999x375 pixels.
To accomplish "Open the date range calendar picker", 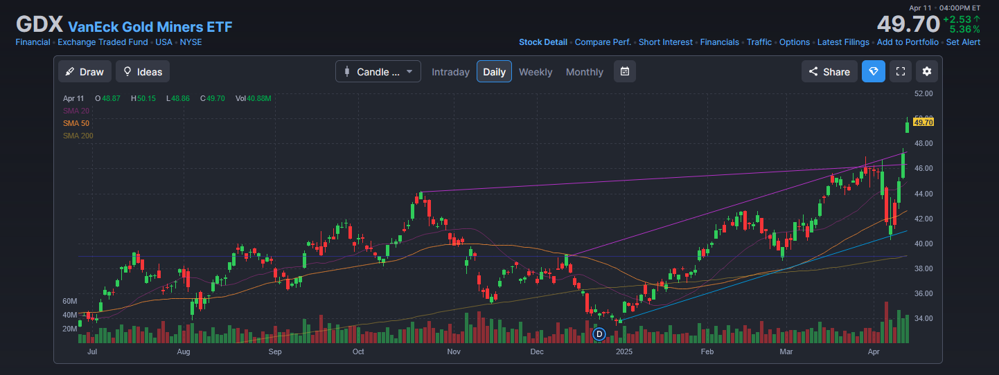I will pyautogui.click(x=624, y=72).
